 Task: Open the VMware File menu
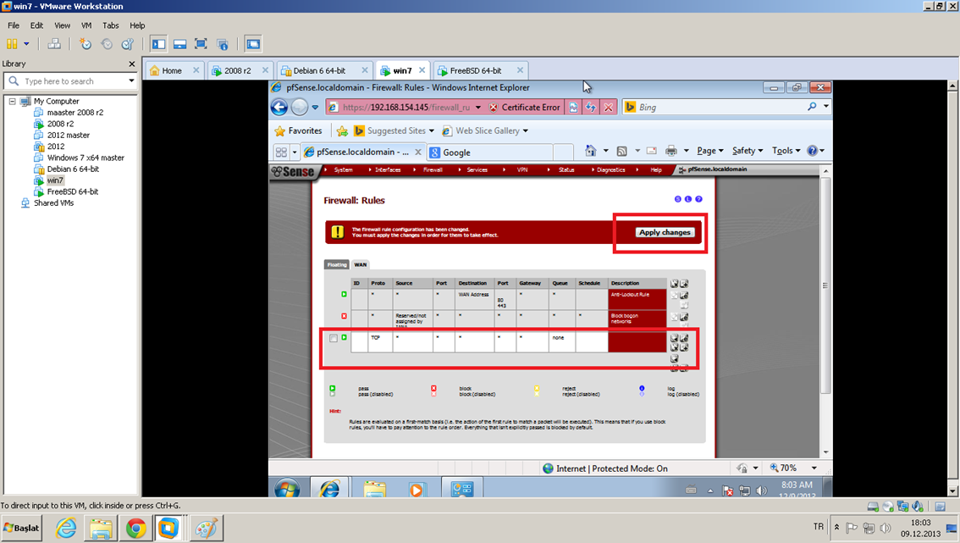point(14,25)
